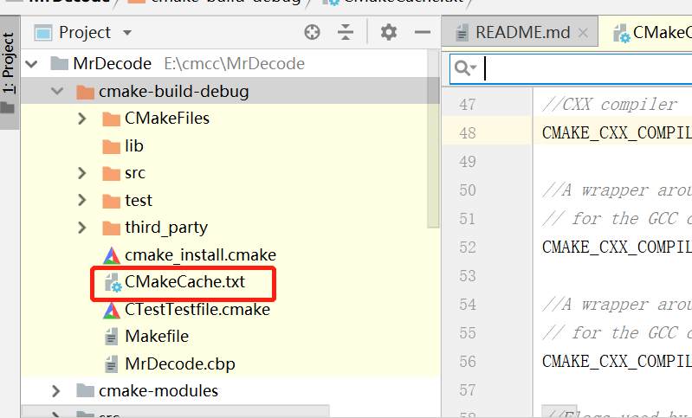Click the third_party folder icon
The image size is (692, 418).
tap(111, 228)
